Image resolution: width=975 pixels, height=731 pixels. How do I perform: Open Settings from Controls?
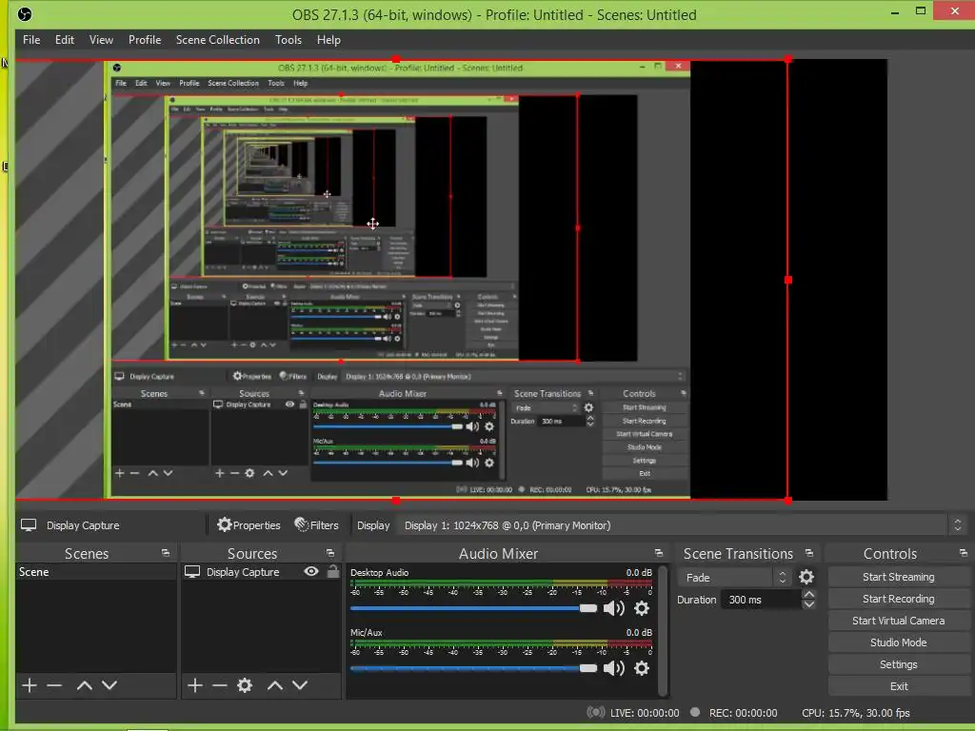pyautogui.click(x=899, y=664)
